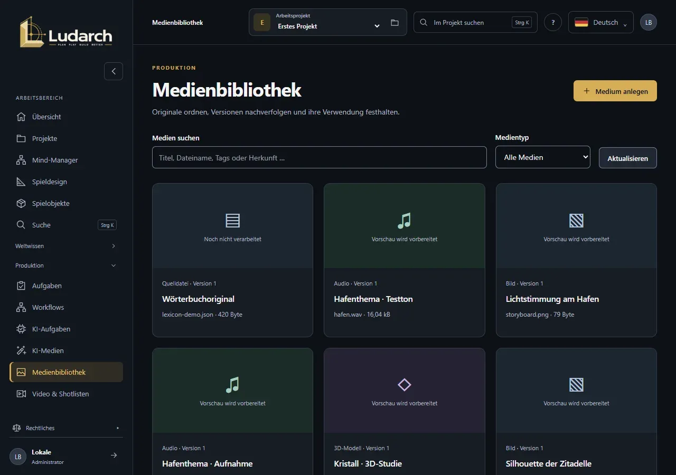Click the Aktualisieren button

628,158
